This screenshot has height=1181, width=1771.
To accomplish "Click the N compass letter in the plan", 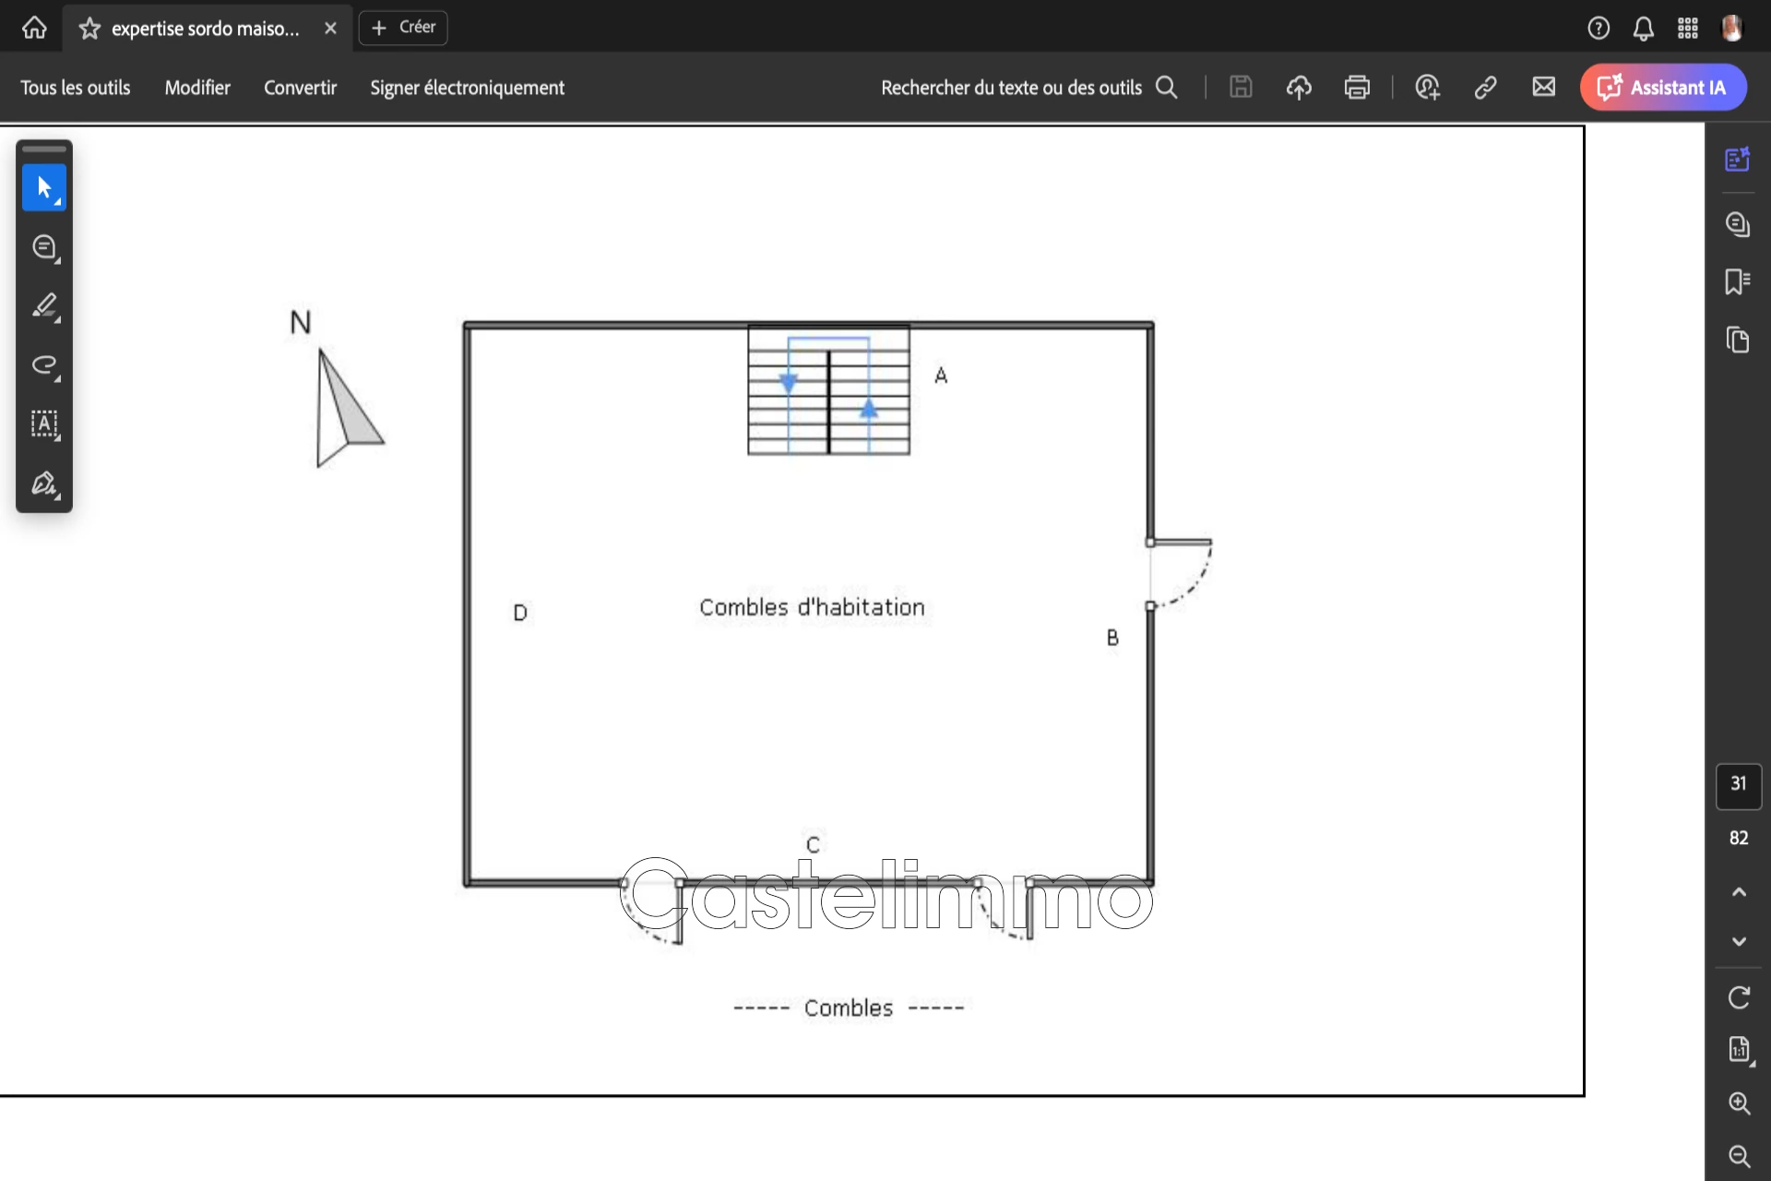I will 301,322.
